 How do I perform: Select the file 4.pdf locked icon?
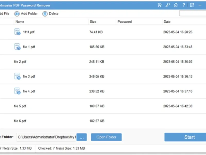pos(17,91)
